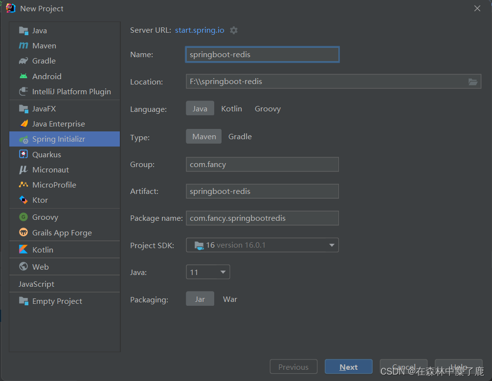Click the Micronaut mu icon
Screen dimensions: 492x381
[23, 169]
